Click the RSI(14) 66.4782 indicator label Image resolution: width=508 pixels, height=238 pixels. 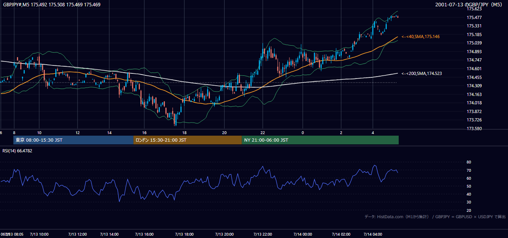pos(17,151)
